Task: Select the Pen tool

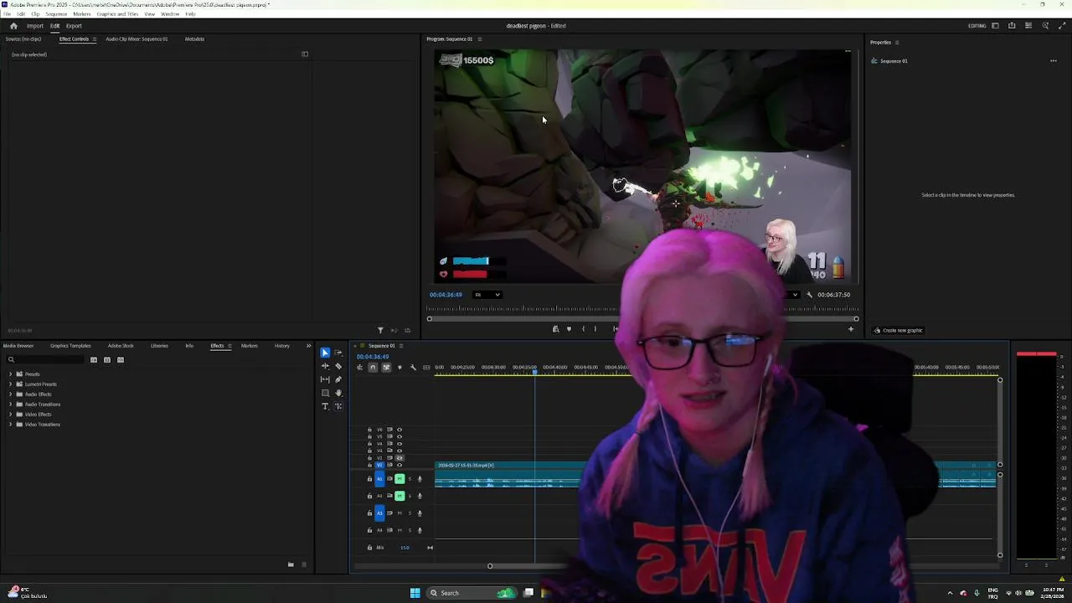Action: point(338,379)
